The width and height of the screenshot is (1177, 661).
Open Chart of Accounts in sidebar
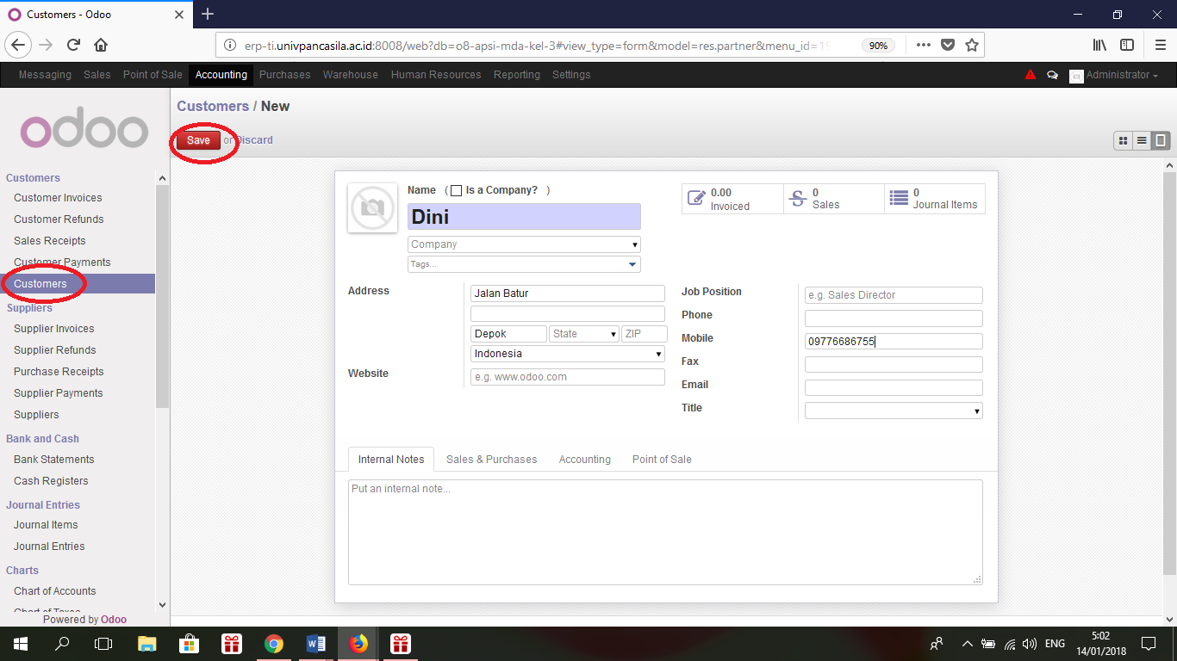[55, 591]
